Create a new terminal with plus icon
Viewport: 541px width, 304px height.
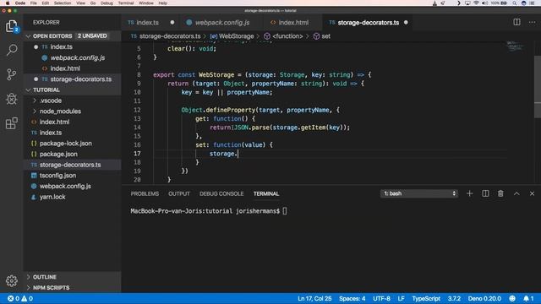470,193
